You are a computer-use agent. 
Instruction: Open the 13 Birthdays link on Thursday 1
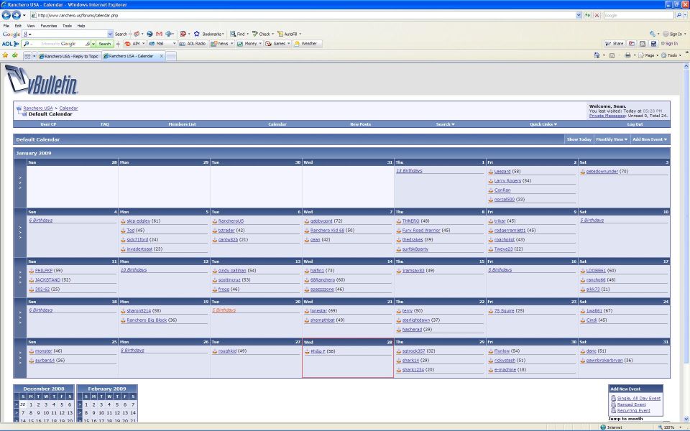[409, 171]
